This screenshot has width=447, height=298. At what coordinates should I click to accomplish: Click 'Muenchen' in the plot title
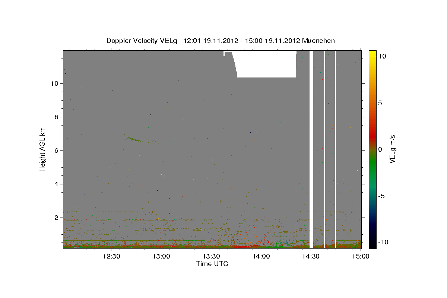click(318, 41)
